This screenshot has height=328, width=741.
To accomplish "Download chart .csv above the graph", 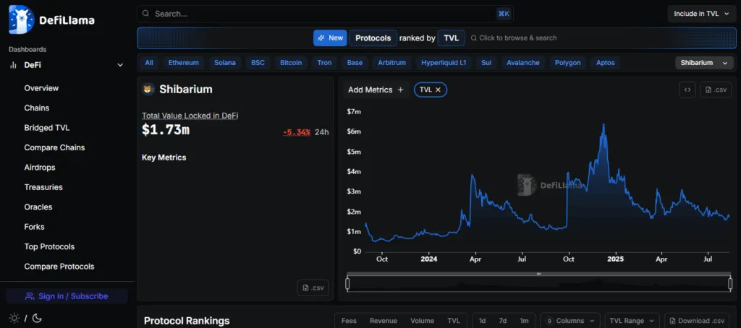I will tap(716, 90).
